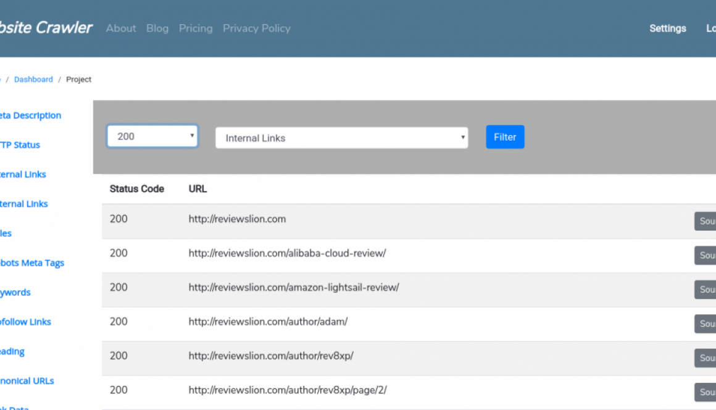Select HTTP Status in sidebar
The height and width of the screenshot is (410, 716).
[x=20, y=145]
